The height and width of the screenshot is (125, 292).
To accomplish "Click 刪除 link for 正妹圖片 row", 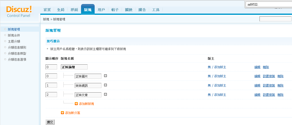I will click(280, 76).
